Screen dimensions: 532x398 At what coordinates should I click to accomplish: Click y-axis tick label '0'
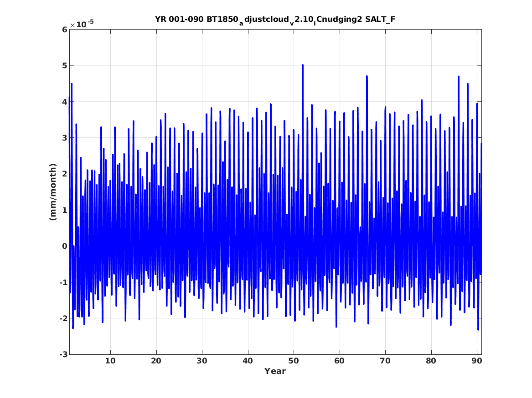pyautogui.click(x=64, y=246)
